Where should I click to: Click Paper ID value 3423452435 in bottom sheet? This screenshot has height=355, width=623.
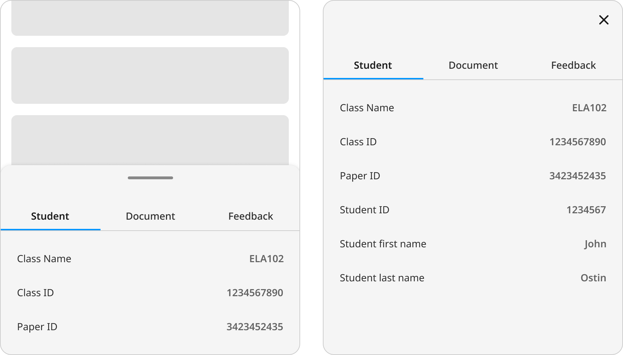pos(255,327)
